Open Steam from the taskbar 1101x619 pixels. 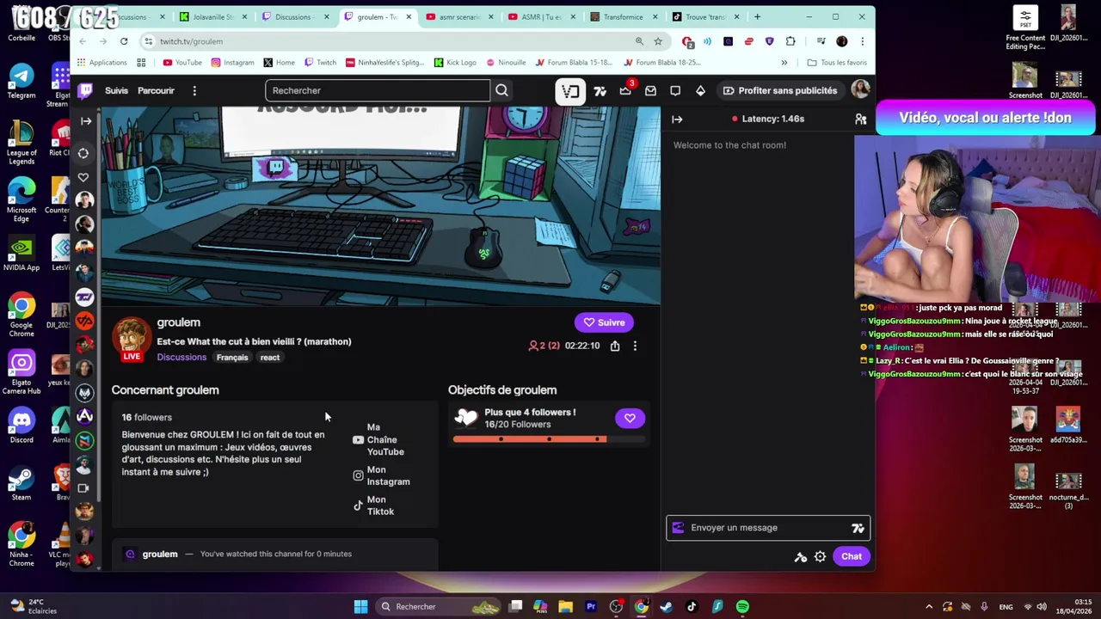pos(667,607)
